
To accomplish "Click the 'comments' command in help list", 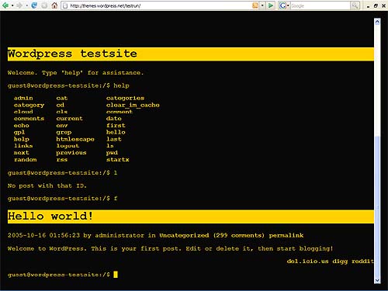I will coord(29,119).
